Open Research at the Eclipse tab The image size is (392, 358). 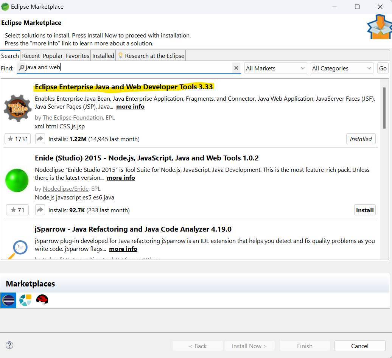tap(151, 56)
